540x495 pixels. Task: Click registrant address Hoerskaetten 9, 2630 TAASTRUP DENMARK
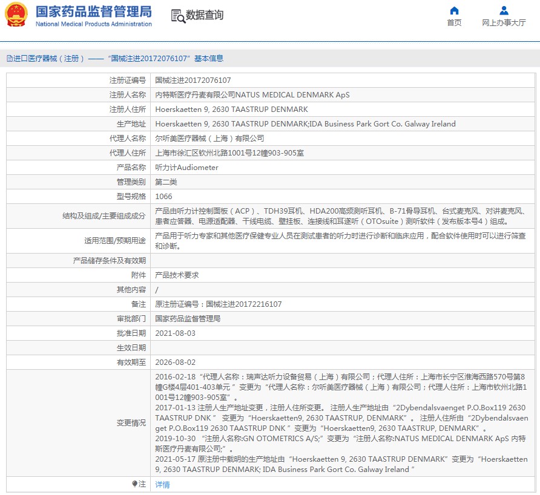click(231, 110)
